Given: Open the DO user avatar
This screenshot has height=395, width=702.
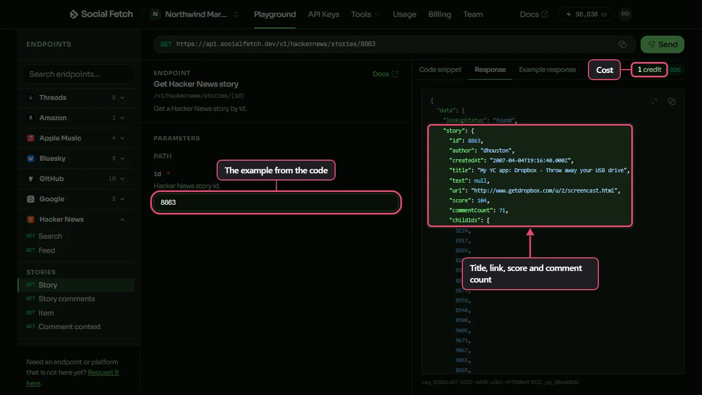Looking at the screenshot, I should pos(625,14).
